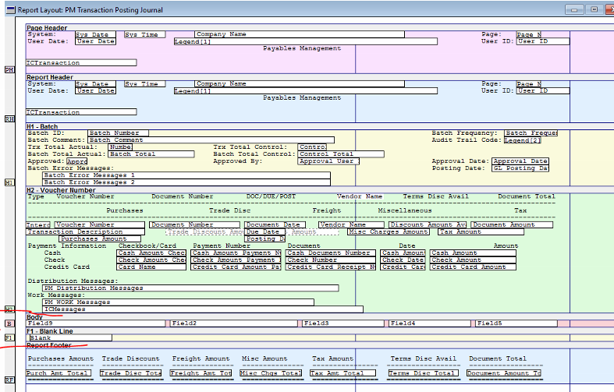Select Sys Time field in Report Header
Viewport: 614px width, 392px height.
[145, 83]
